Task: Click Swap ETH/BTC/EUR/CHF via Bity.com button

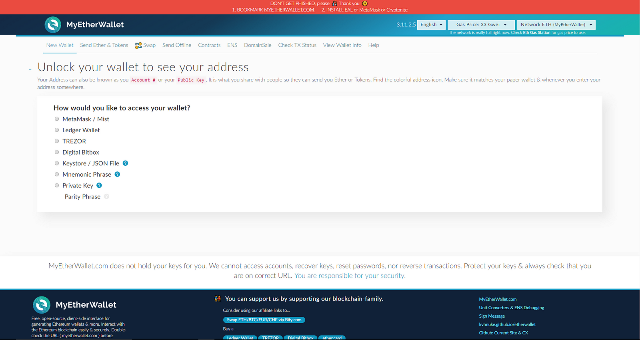Action: [264, 320]
